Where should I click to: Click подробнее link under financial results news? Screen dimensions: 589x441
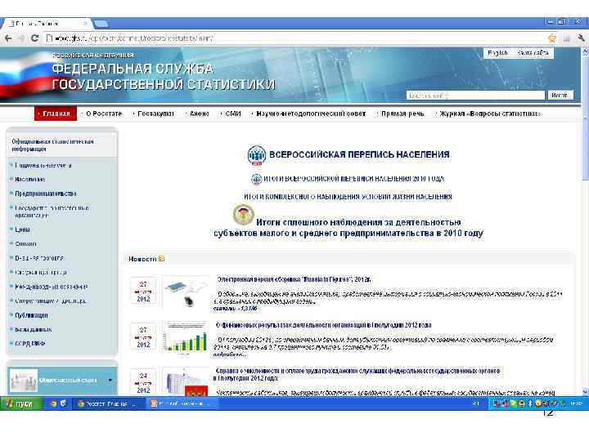click(x=230, y=354)
